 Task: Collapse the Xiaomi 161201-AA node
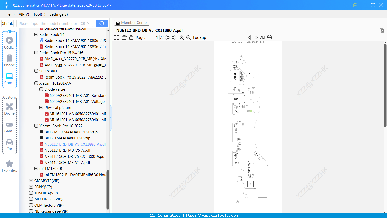36,83
